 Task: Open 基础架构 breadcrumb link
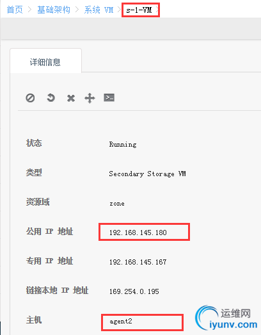coord(54,10)
